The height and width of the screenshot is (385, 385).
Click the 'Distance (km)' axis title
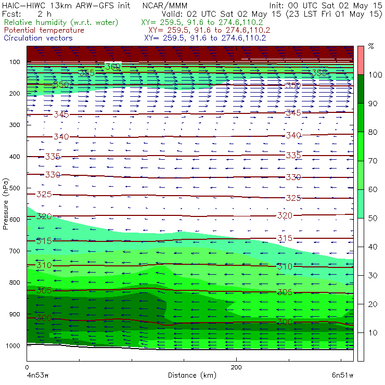pos(192,375)
